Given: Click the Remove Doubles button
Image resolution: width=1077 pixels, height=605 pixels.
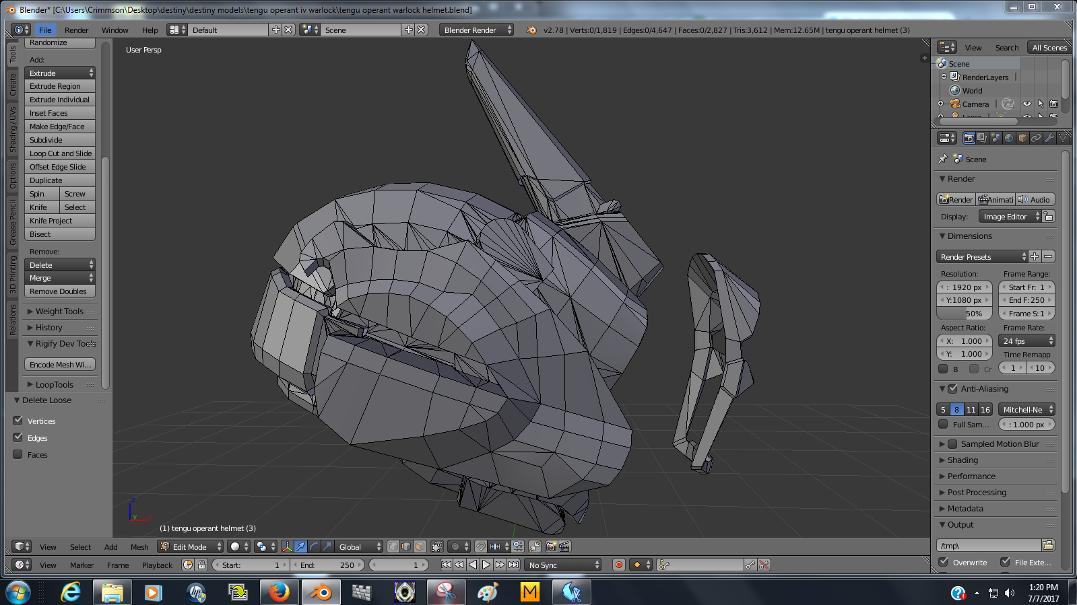Looking at the screenshot, I should 59,291.
